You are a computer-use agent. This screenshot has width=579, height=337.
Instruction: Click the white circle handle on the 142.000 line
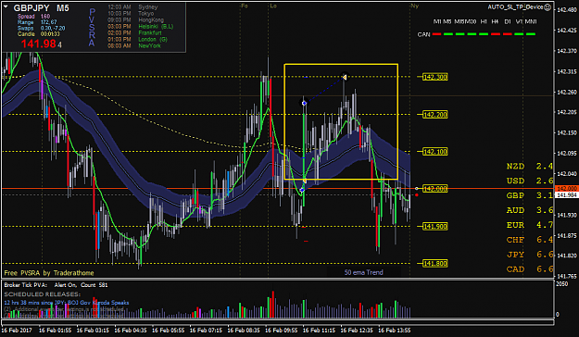417,189
